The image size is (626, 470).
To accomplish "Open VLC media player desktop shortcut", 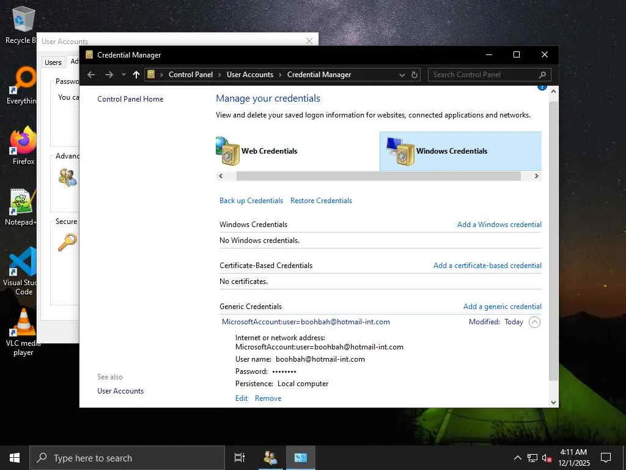I will point(23,332).
